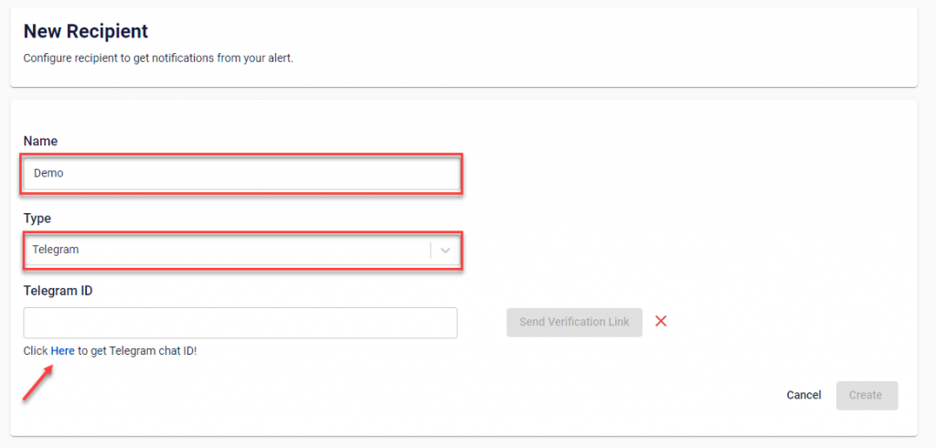Follow the Here link for chat ID
936x448 pixels.
tap(63, 351)
